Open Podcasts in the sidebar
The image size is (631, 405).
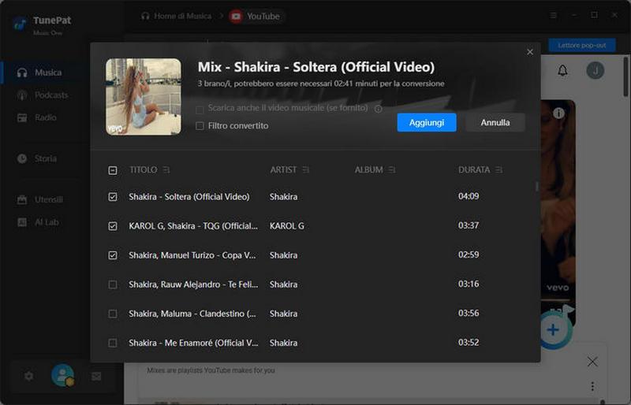point(51,95)
